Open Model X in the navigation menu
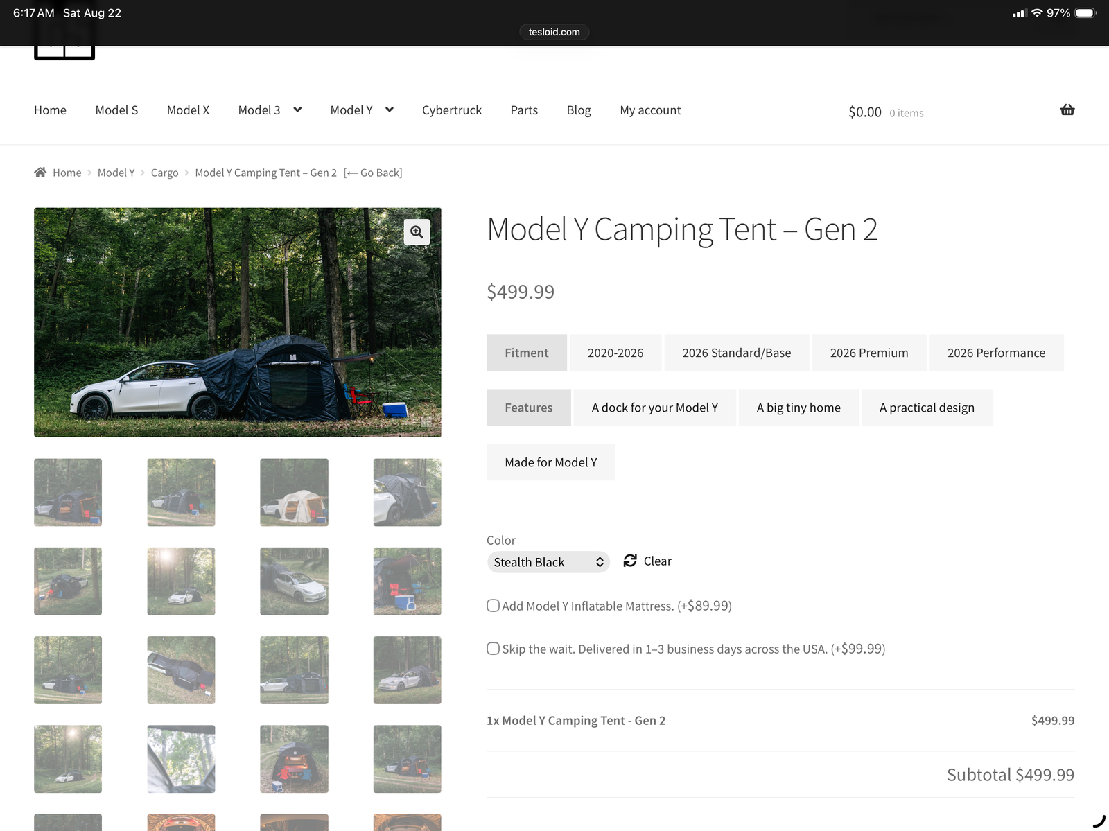 (x=188, y=110)
